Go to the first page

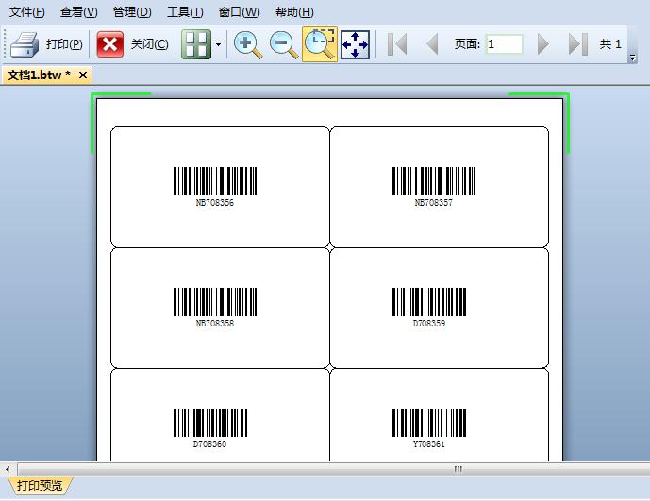click(x=397, y=44)
